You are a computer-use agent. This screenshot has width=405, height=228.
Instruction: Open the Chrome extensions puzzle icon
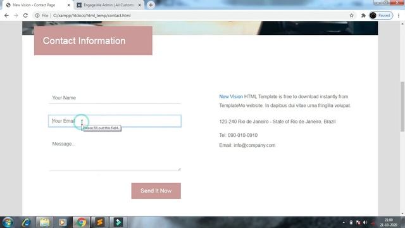click(363, 15)
